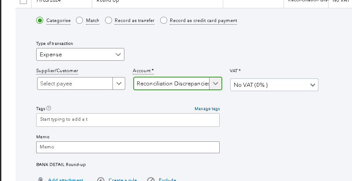Click the BANK DETAIL Round-up text
This screenshot has width=352, height=181.
pos(61,165)
